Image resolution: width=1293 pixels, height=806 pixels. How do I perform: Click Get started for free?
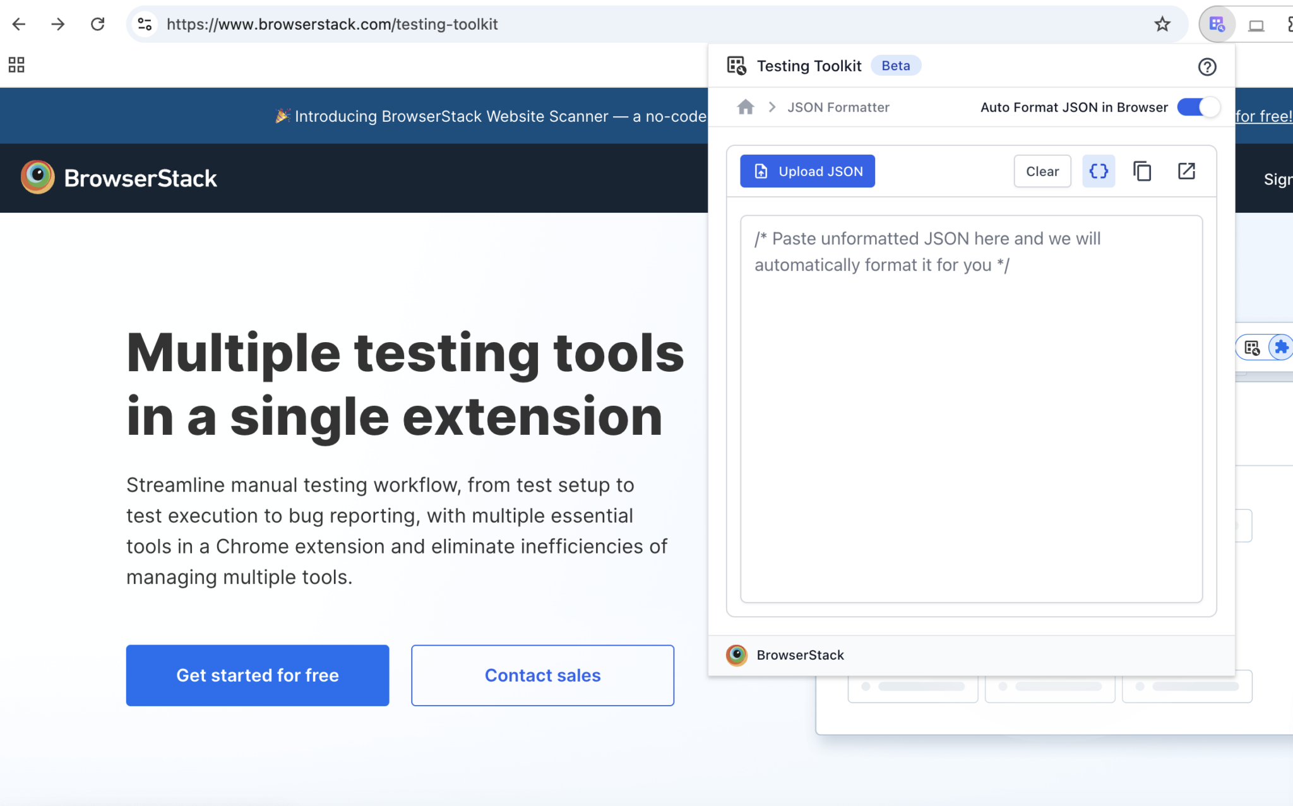[257, 675]
